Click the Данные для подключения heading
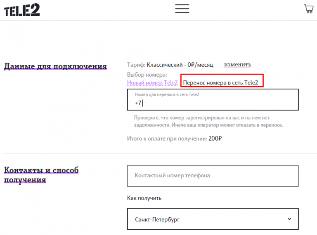 (x=55, y=66)
